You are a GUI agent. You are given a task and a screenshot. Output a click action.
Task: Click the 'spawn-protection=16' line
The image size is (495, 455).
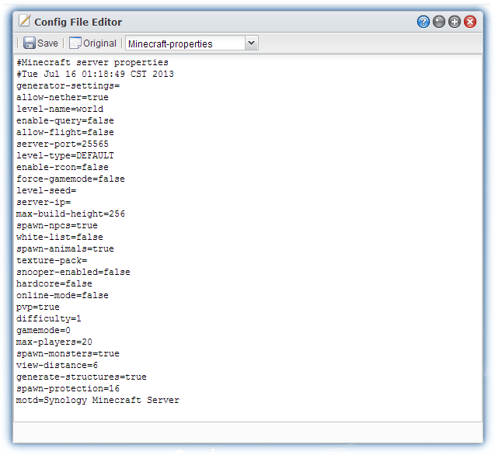68,389
